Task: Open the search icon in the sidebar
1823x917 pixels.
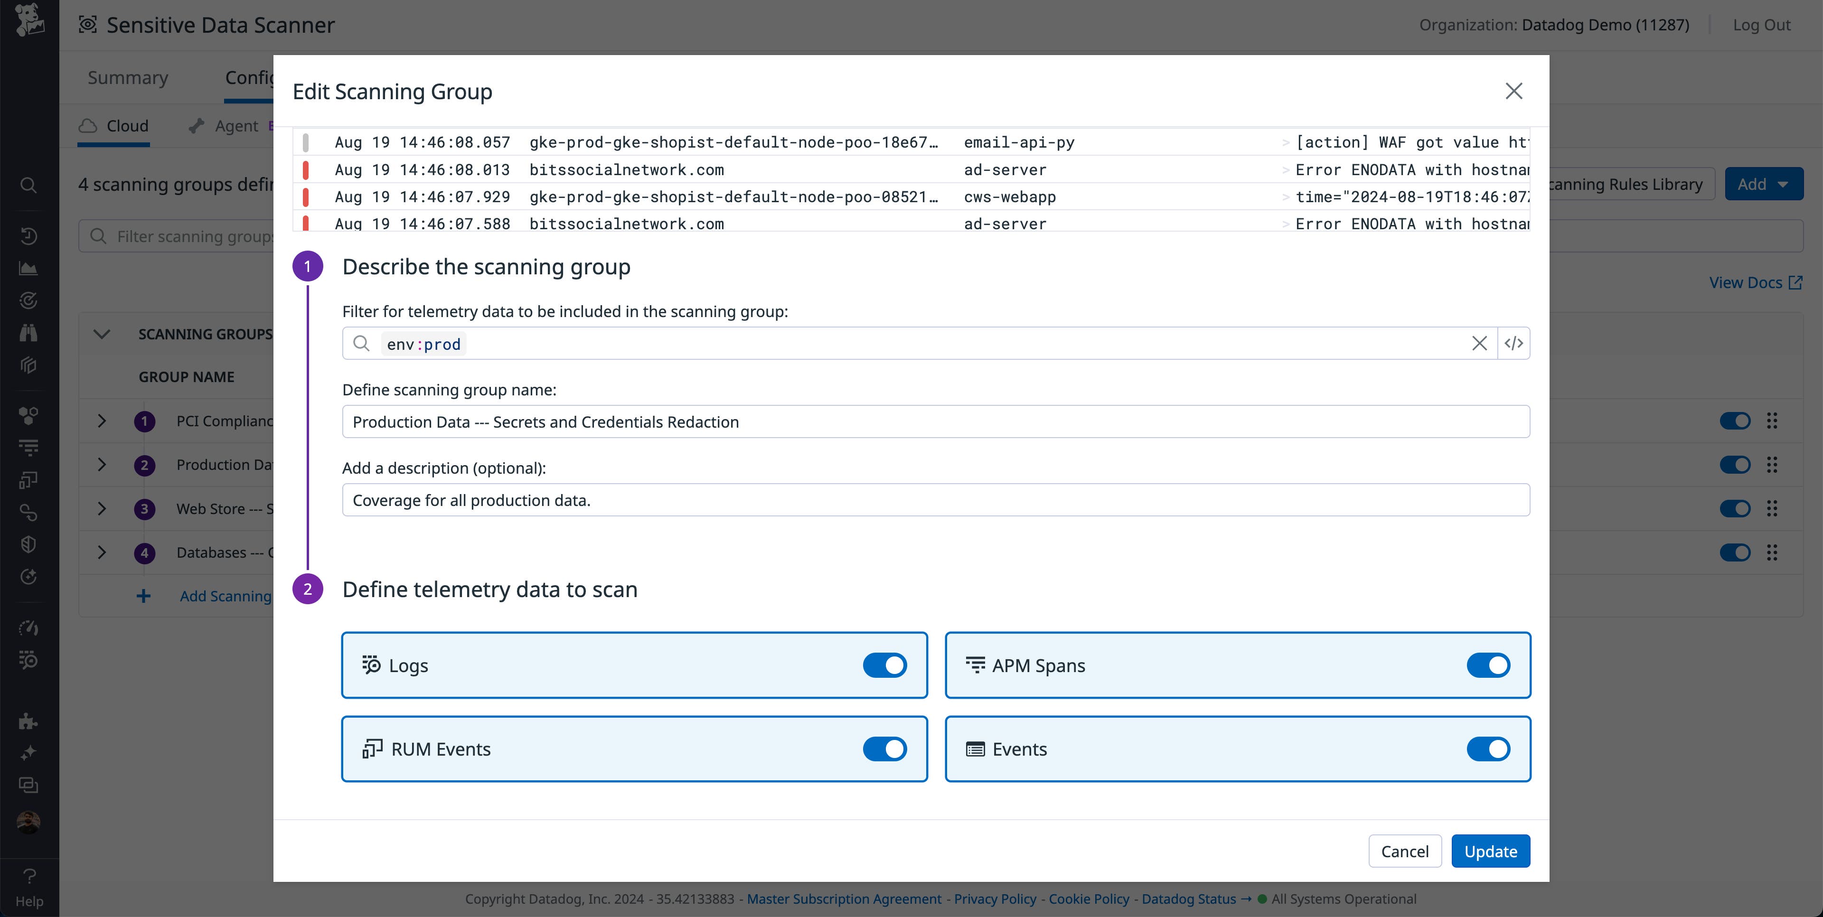Action: (28, 186)
